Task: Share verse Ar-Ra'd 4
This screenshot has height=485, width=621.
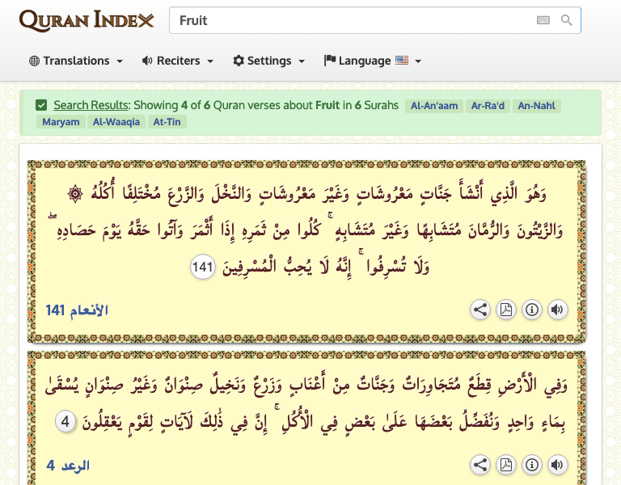Action: (x=480, y=465)
